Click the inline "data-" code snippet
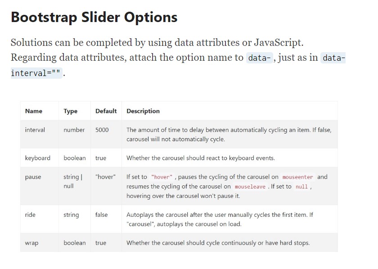Viewport: 378px width, 269px height. click(x=259, y=58)
